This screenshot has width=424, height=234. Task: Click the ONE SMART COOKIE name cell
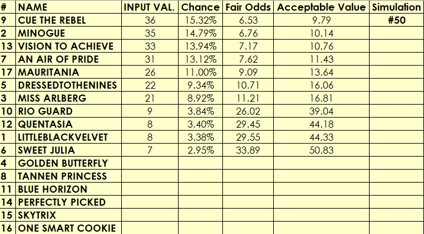69,227
